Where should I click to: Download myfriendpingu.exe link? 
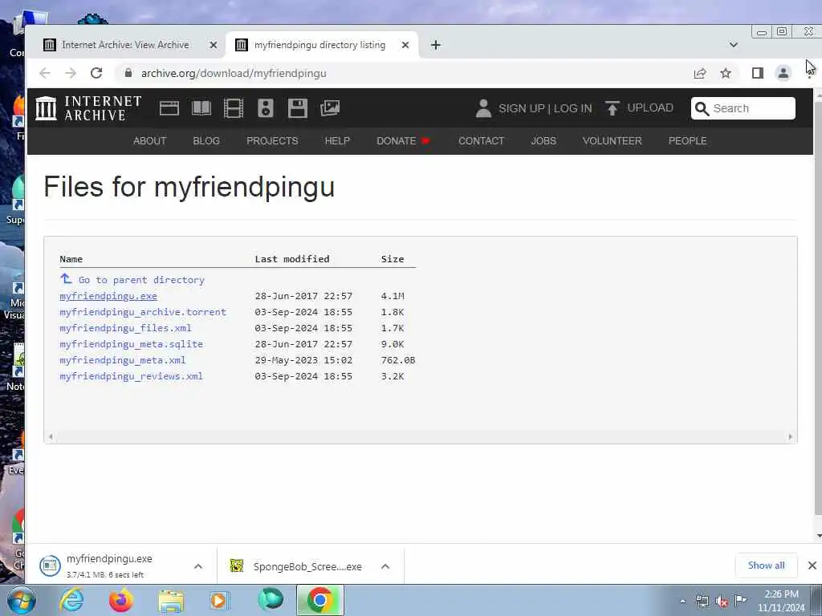108,296
